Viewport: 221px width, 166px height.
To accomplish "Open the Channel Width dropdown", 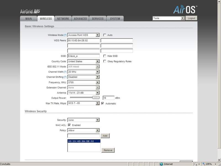I will 83,72.
